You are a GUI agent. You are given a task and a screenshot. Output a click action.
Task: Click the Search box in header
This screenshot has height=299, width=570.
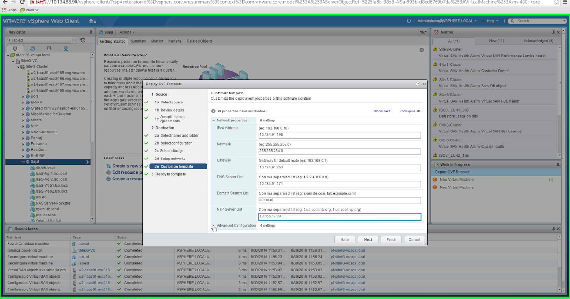[537, 21]
